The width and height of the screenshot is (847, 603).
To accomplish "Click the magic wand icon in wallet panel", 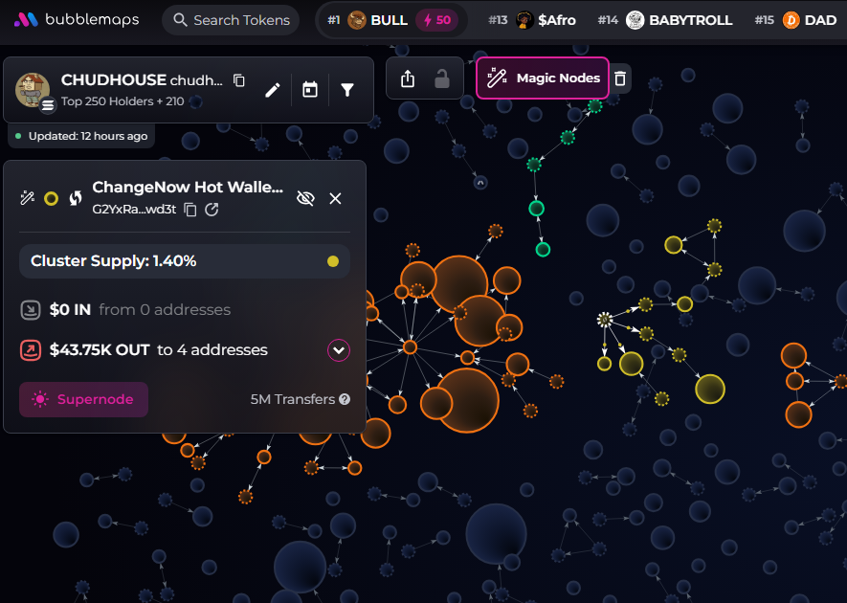I will tap(27, 198).
